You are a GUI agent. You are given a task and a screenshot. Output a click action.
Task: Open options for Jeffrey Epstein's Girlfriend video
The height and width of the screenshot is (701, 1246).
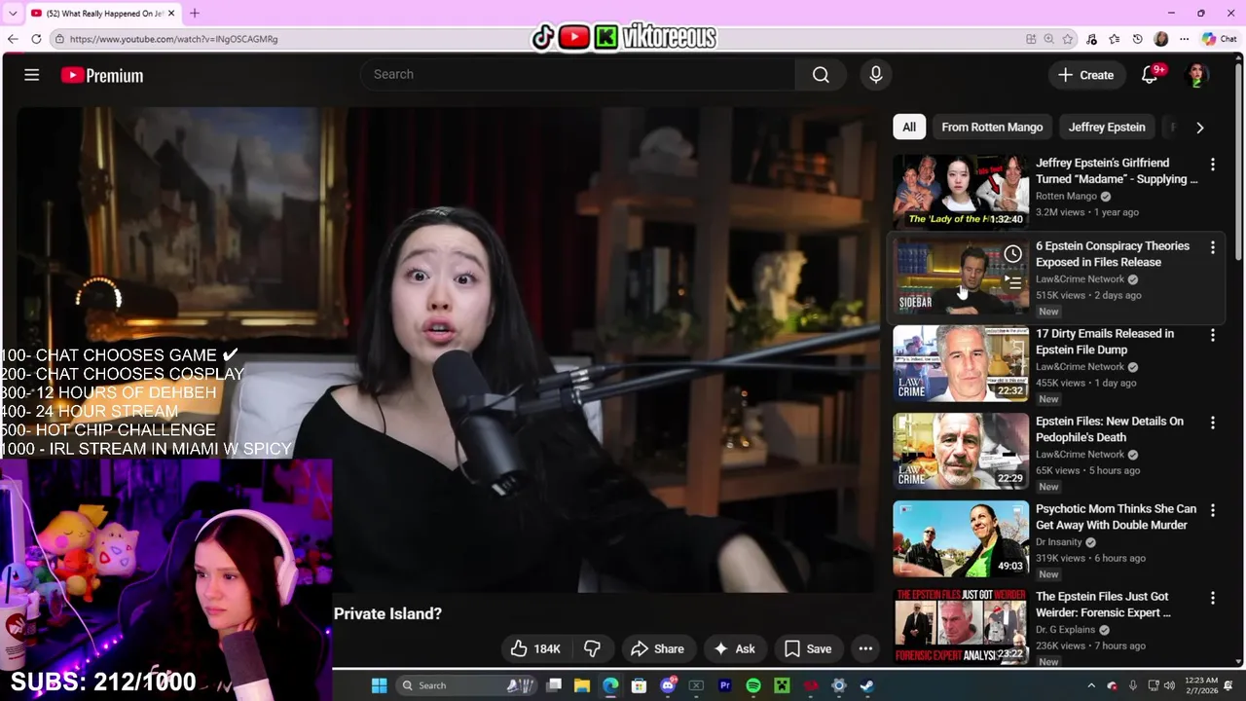tap(1213, 165)
